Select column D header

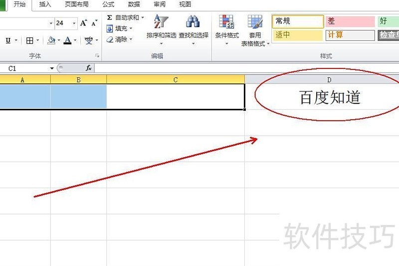(322, 80)
